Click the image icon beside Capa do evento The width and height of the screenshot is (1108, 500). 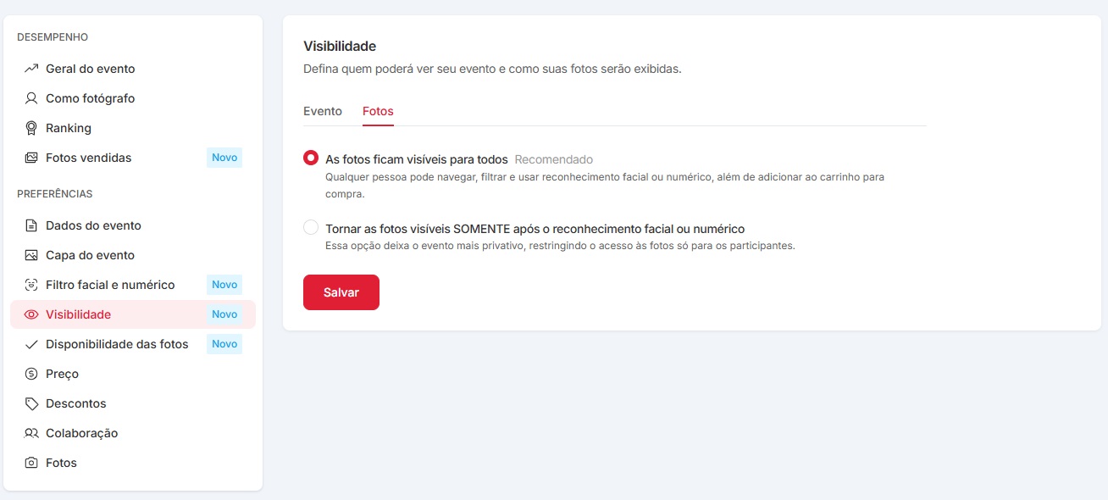[x=31, y=255]
